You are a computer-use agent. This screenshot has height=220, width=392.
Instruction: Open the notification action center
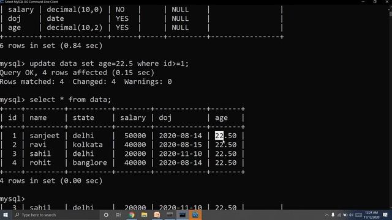click(x=385, y=215)
